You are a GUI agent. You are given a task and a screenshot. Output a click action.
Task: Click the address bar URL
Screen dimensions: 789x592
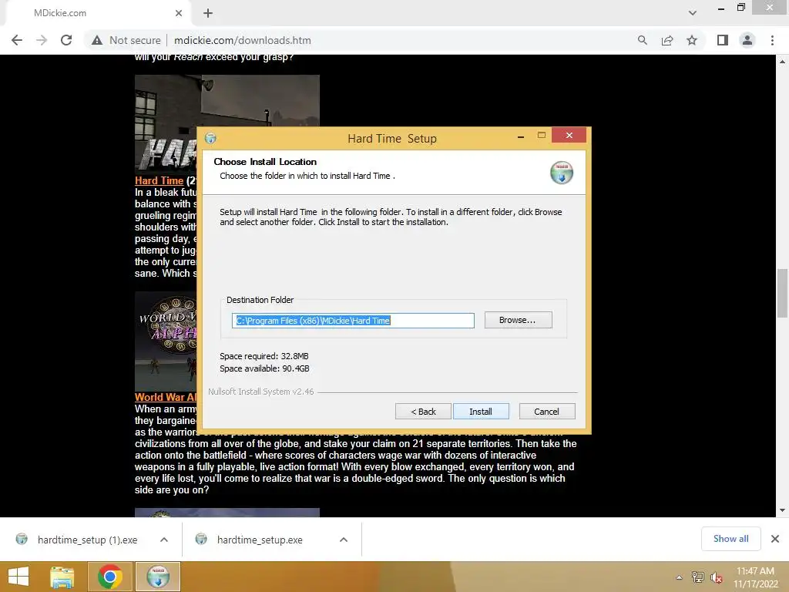[x=243, y=40]
